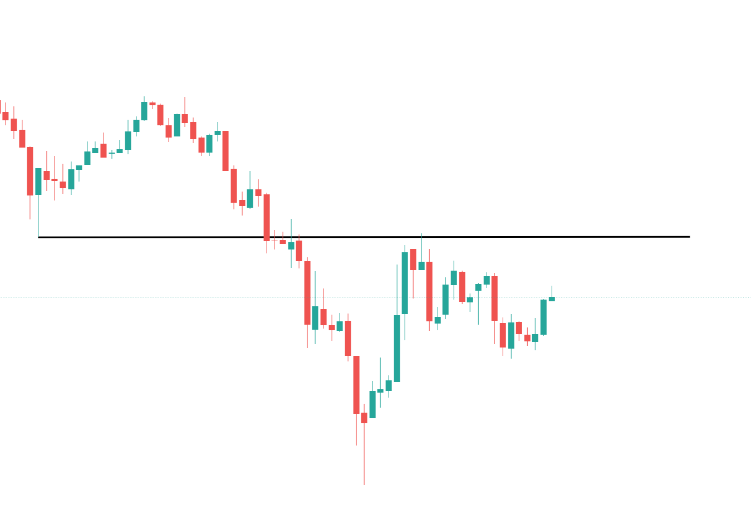The height and width of the screenshot is (509, 751).
Task: Click the green candle whose wick retests the black line
Action: pos(421,266)
